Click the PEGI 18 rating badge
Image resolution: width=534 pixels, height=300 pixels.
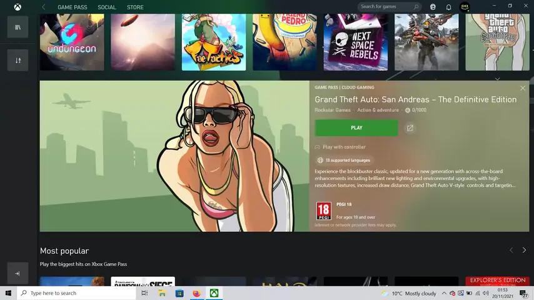[323, 211]
